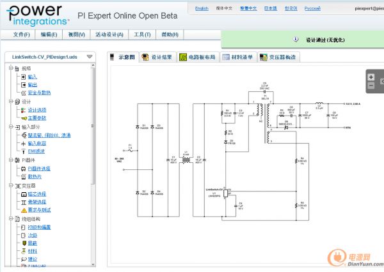This screenshot has width=384, height=272.
Task: Click the 输出 output arrow icon
Action: click(23, 85)
